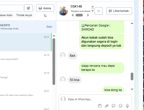Open the shopping bag catalog icon
Viewport: 144px width, 110px height.
[x=100, y=106]
